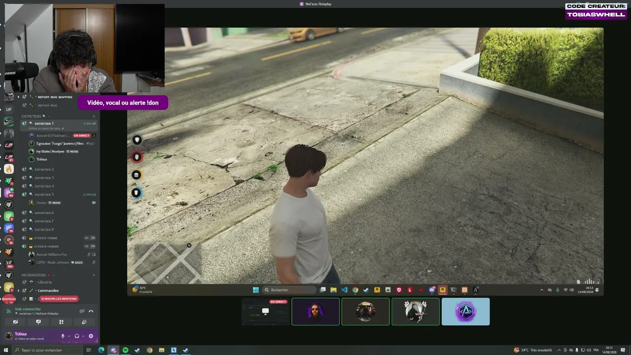
Task: Open the Spotify icon in the bottom taskbar
Action: (125, 350)
